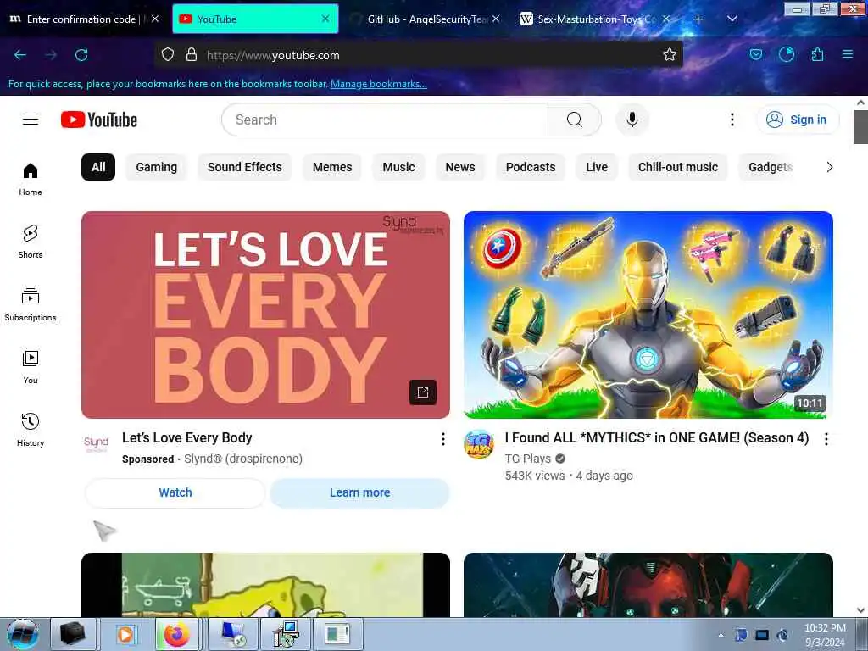Image resolution: width=868 pixels, height=651 pixels.
Task: Show hidden system tray icons
Action: [721, 635]
